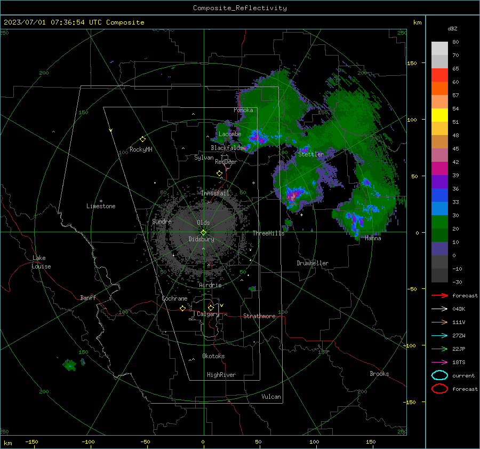This screenshot has height=449, width=480.
Task: Click the Blackfalds town label
Action: point(226,148)
